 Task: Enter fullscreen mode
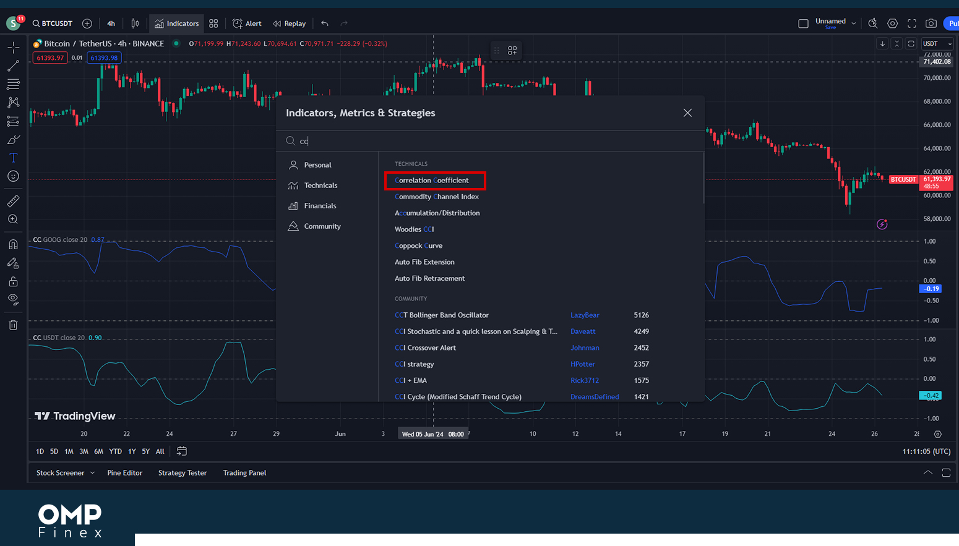tap(912, 23)
